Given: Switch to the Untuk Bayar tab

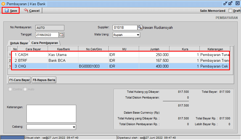Looking at the screenshot, I should click(19, 43).
